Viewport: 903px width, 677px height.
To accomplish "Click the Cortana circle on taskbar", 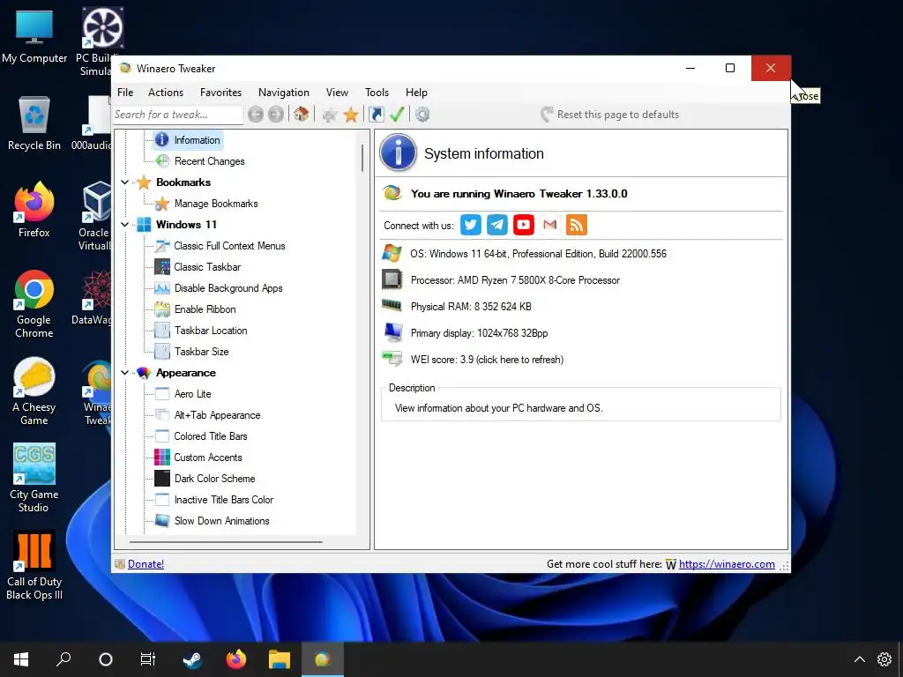I will 106,659.
